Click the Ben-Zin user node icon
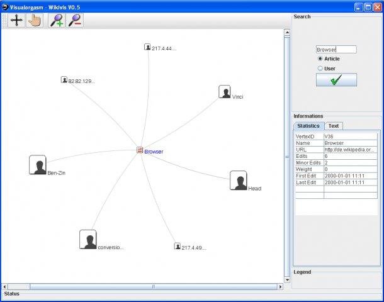 [x=38, y=165]
